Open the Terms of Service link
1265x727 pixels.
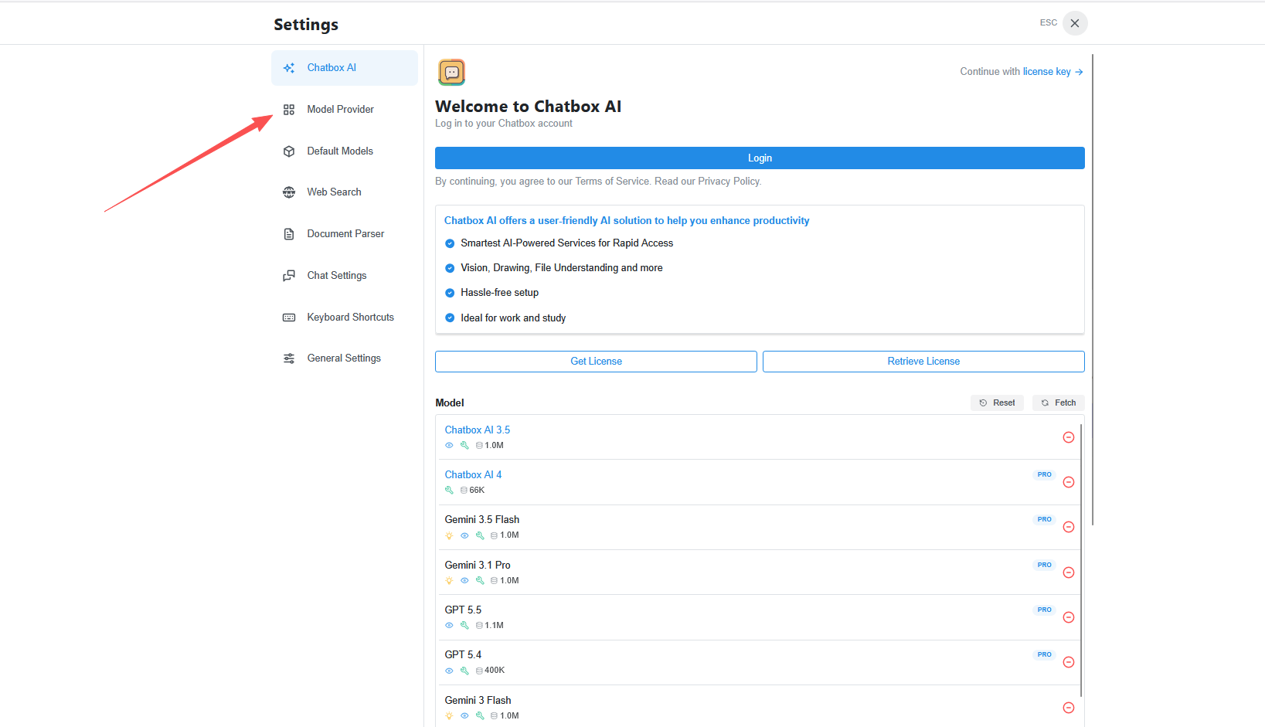coord(612,182)
